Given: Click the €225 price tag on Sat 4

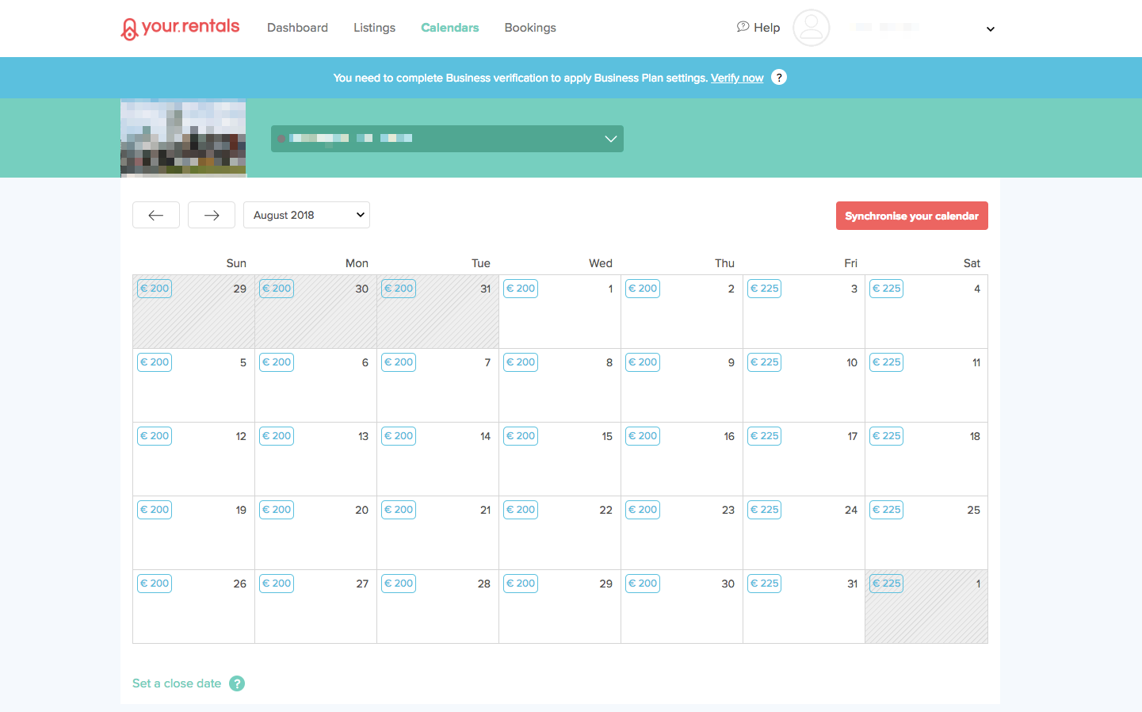Looking at the screenshot, I should point(887,289).
